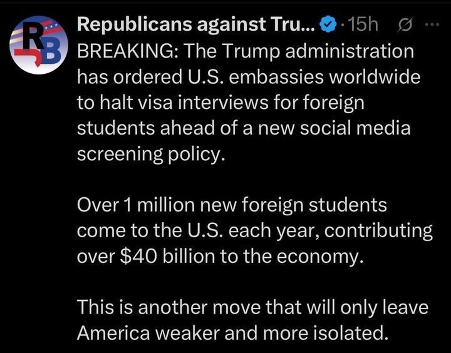This screenshot has width=451, height=353.
Task: Click the word BREAKING in the post
Action: click(x=124, y=51)
